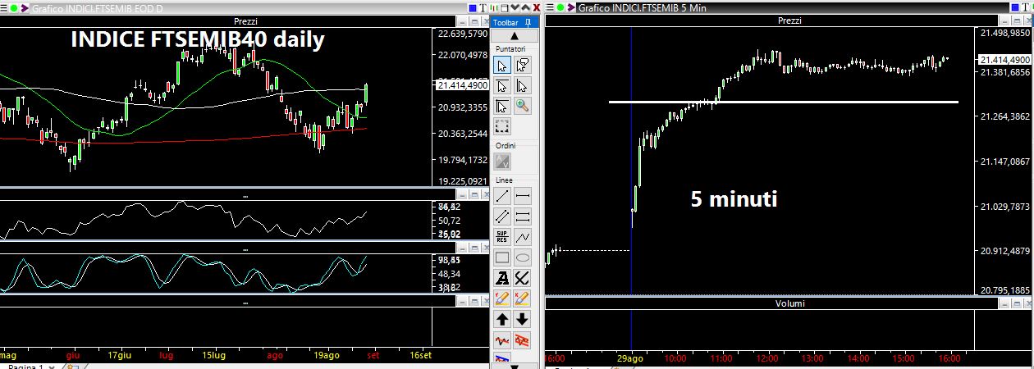Click the Prezzi header of the daily chart

coord(245,21)
